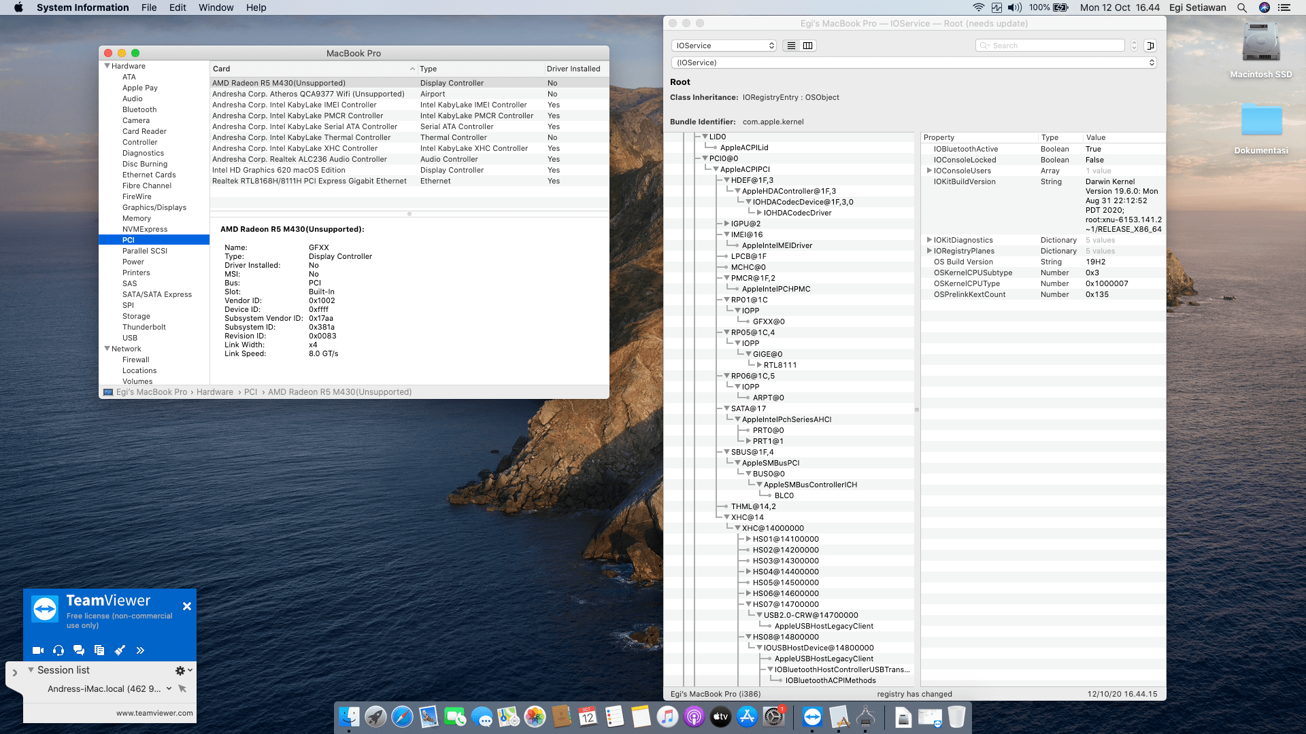This screenshot has height=734, width=1306.
Task: Click the www.teamviewer.com link
Action: (x=154, y=713)
